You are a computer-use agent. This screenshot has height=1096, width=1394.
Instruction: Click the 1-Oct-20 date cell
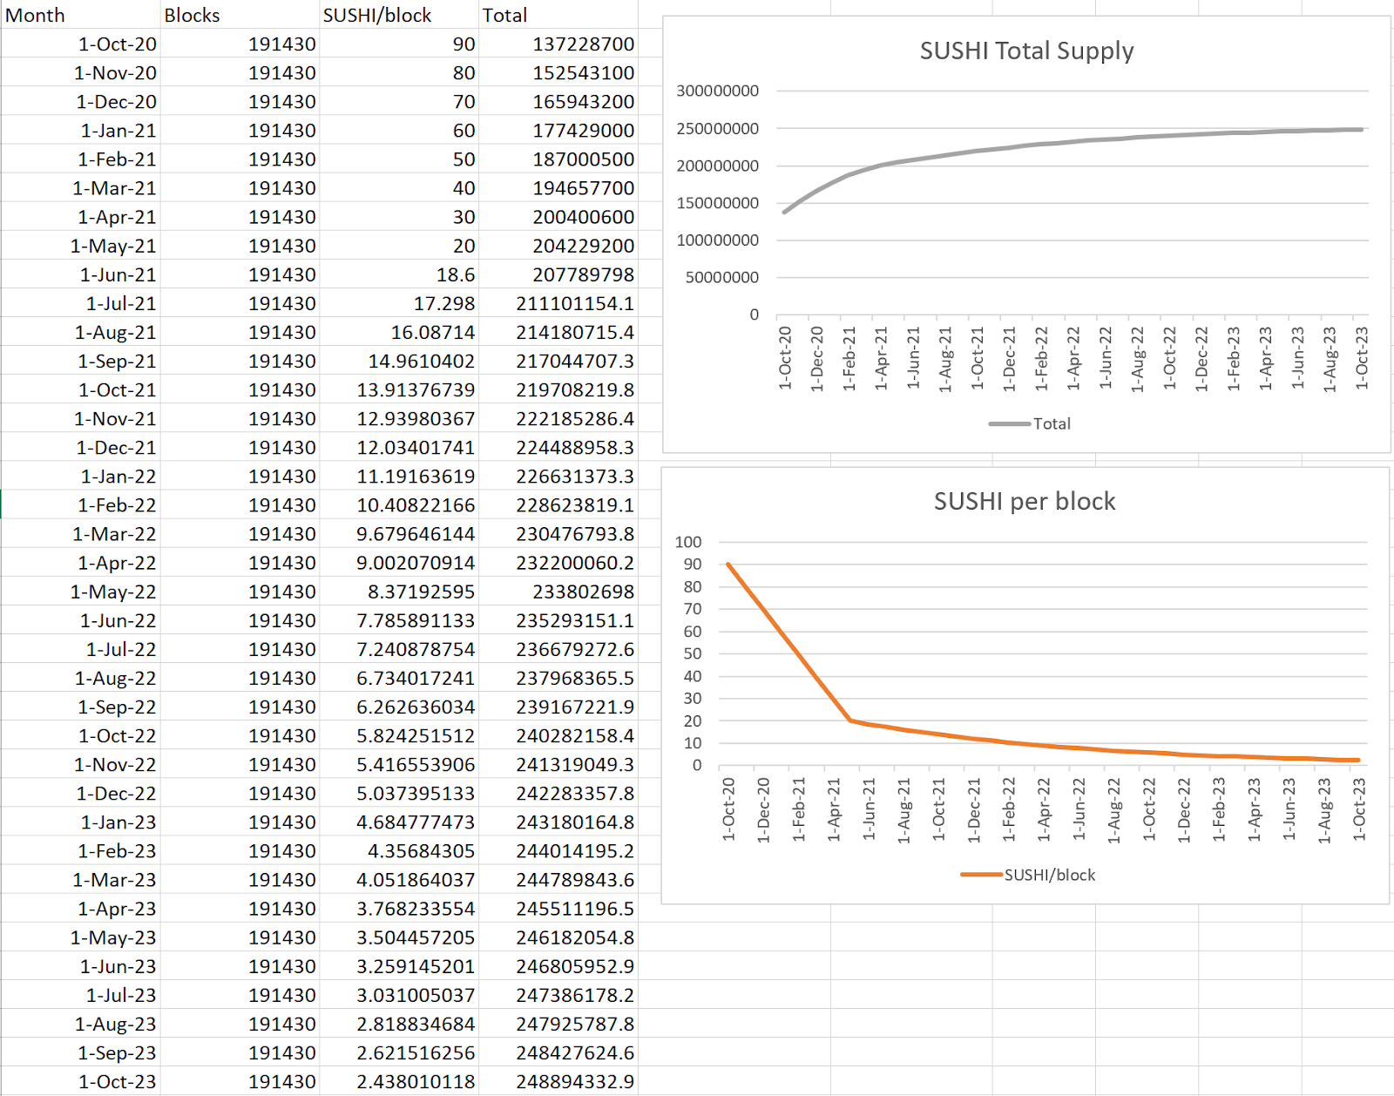[80, 44]
